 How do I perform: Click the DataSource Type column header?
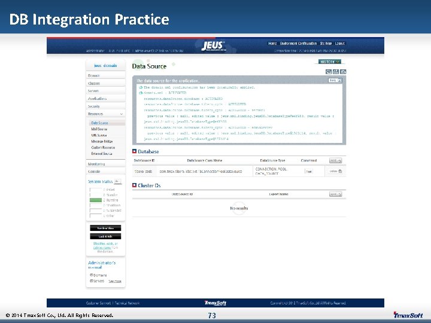272,160
